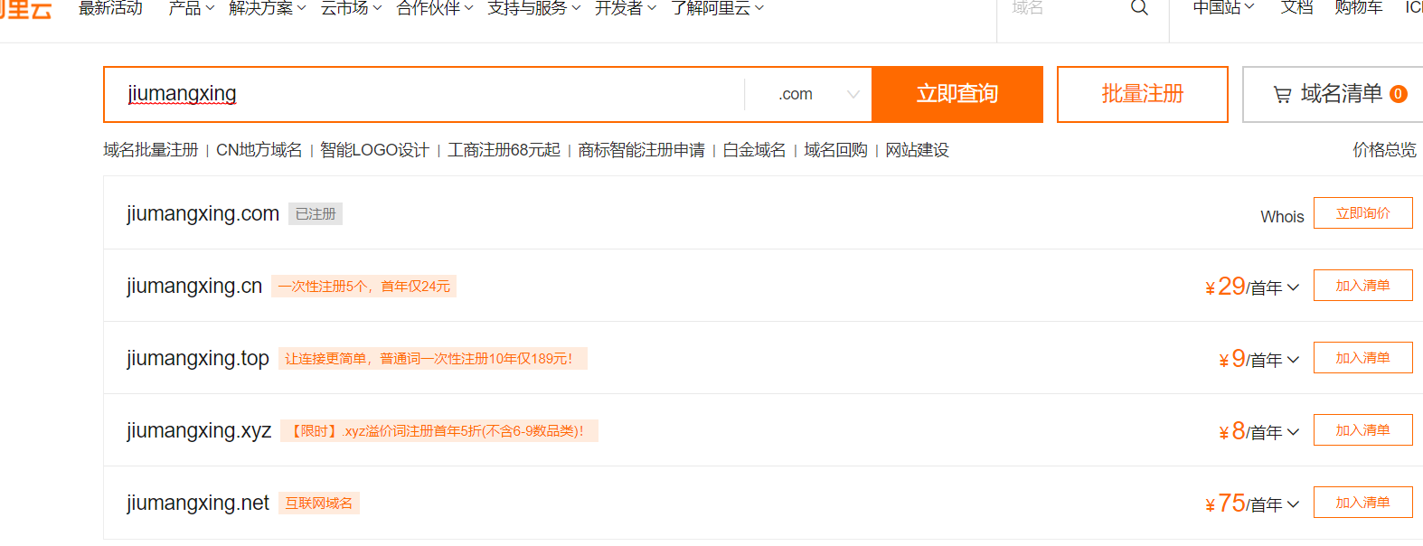Click the jiumangxing.net domain name
The image size is (1423, 546).
tap(198, 504)
